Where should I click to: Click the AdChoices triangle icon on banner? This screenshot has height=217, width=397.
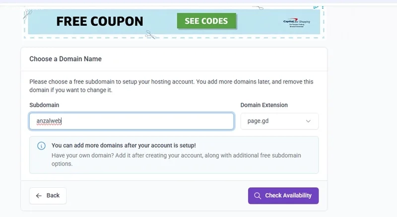pos(316,7)
